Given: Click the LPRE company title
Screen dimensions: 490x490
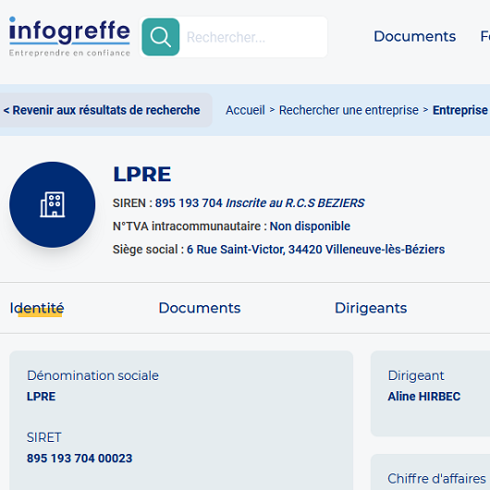Looking at the screenshot, I should click(x=142, y=174).
